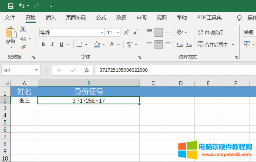Viewport: 256px width, 162px height.
Task: Open the 剪贴板 dialog launcher
Action: (33, 58)
